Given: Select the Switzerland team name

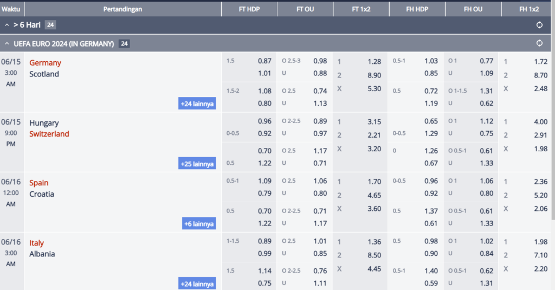Looking at the screenshot, I should pyautogui.click(x=49, y=134).
